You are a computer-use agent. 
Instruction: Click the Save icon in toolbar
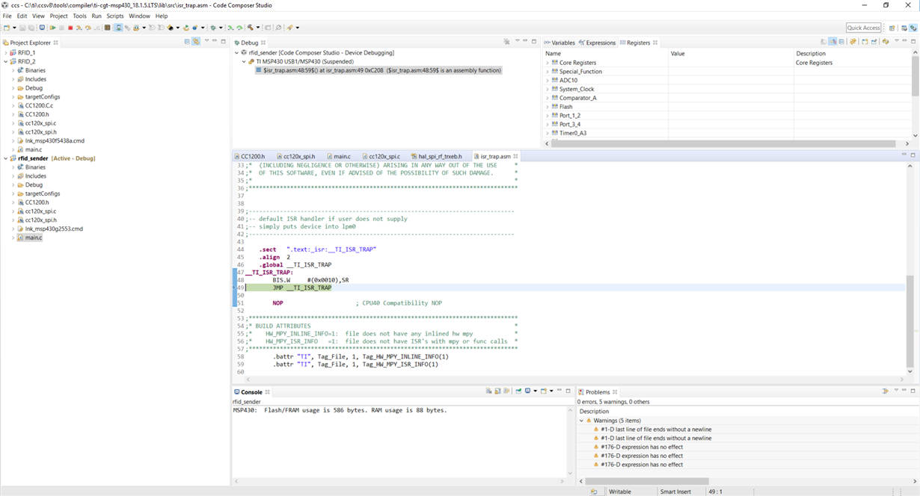22,28
